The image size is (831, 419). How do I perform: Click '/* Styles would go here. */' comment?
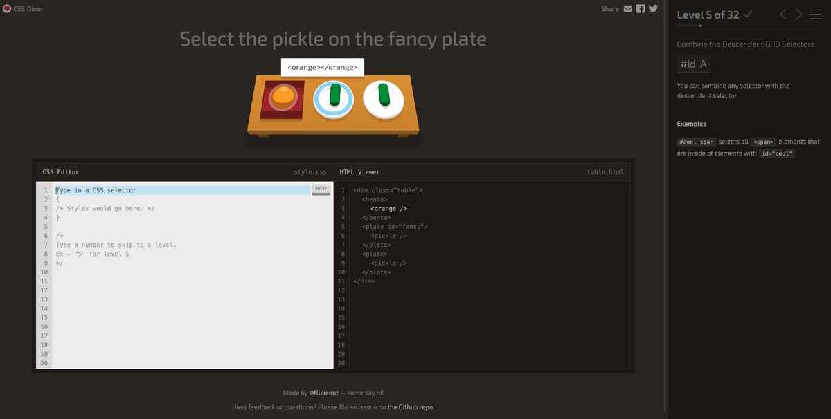[105, 208]
